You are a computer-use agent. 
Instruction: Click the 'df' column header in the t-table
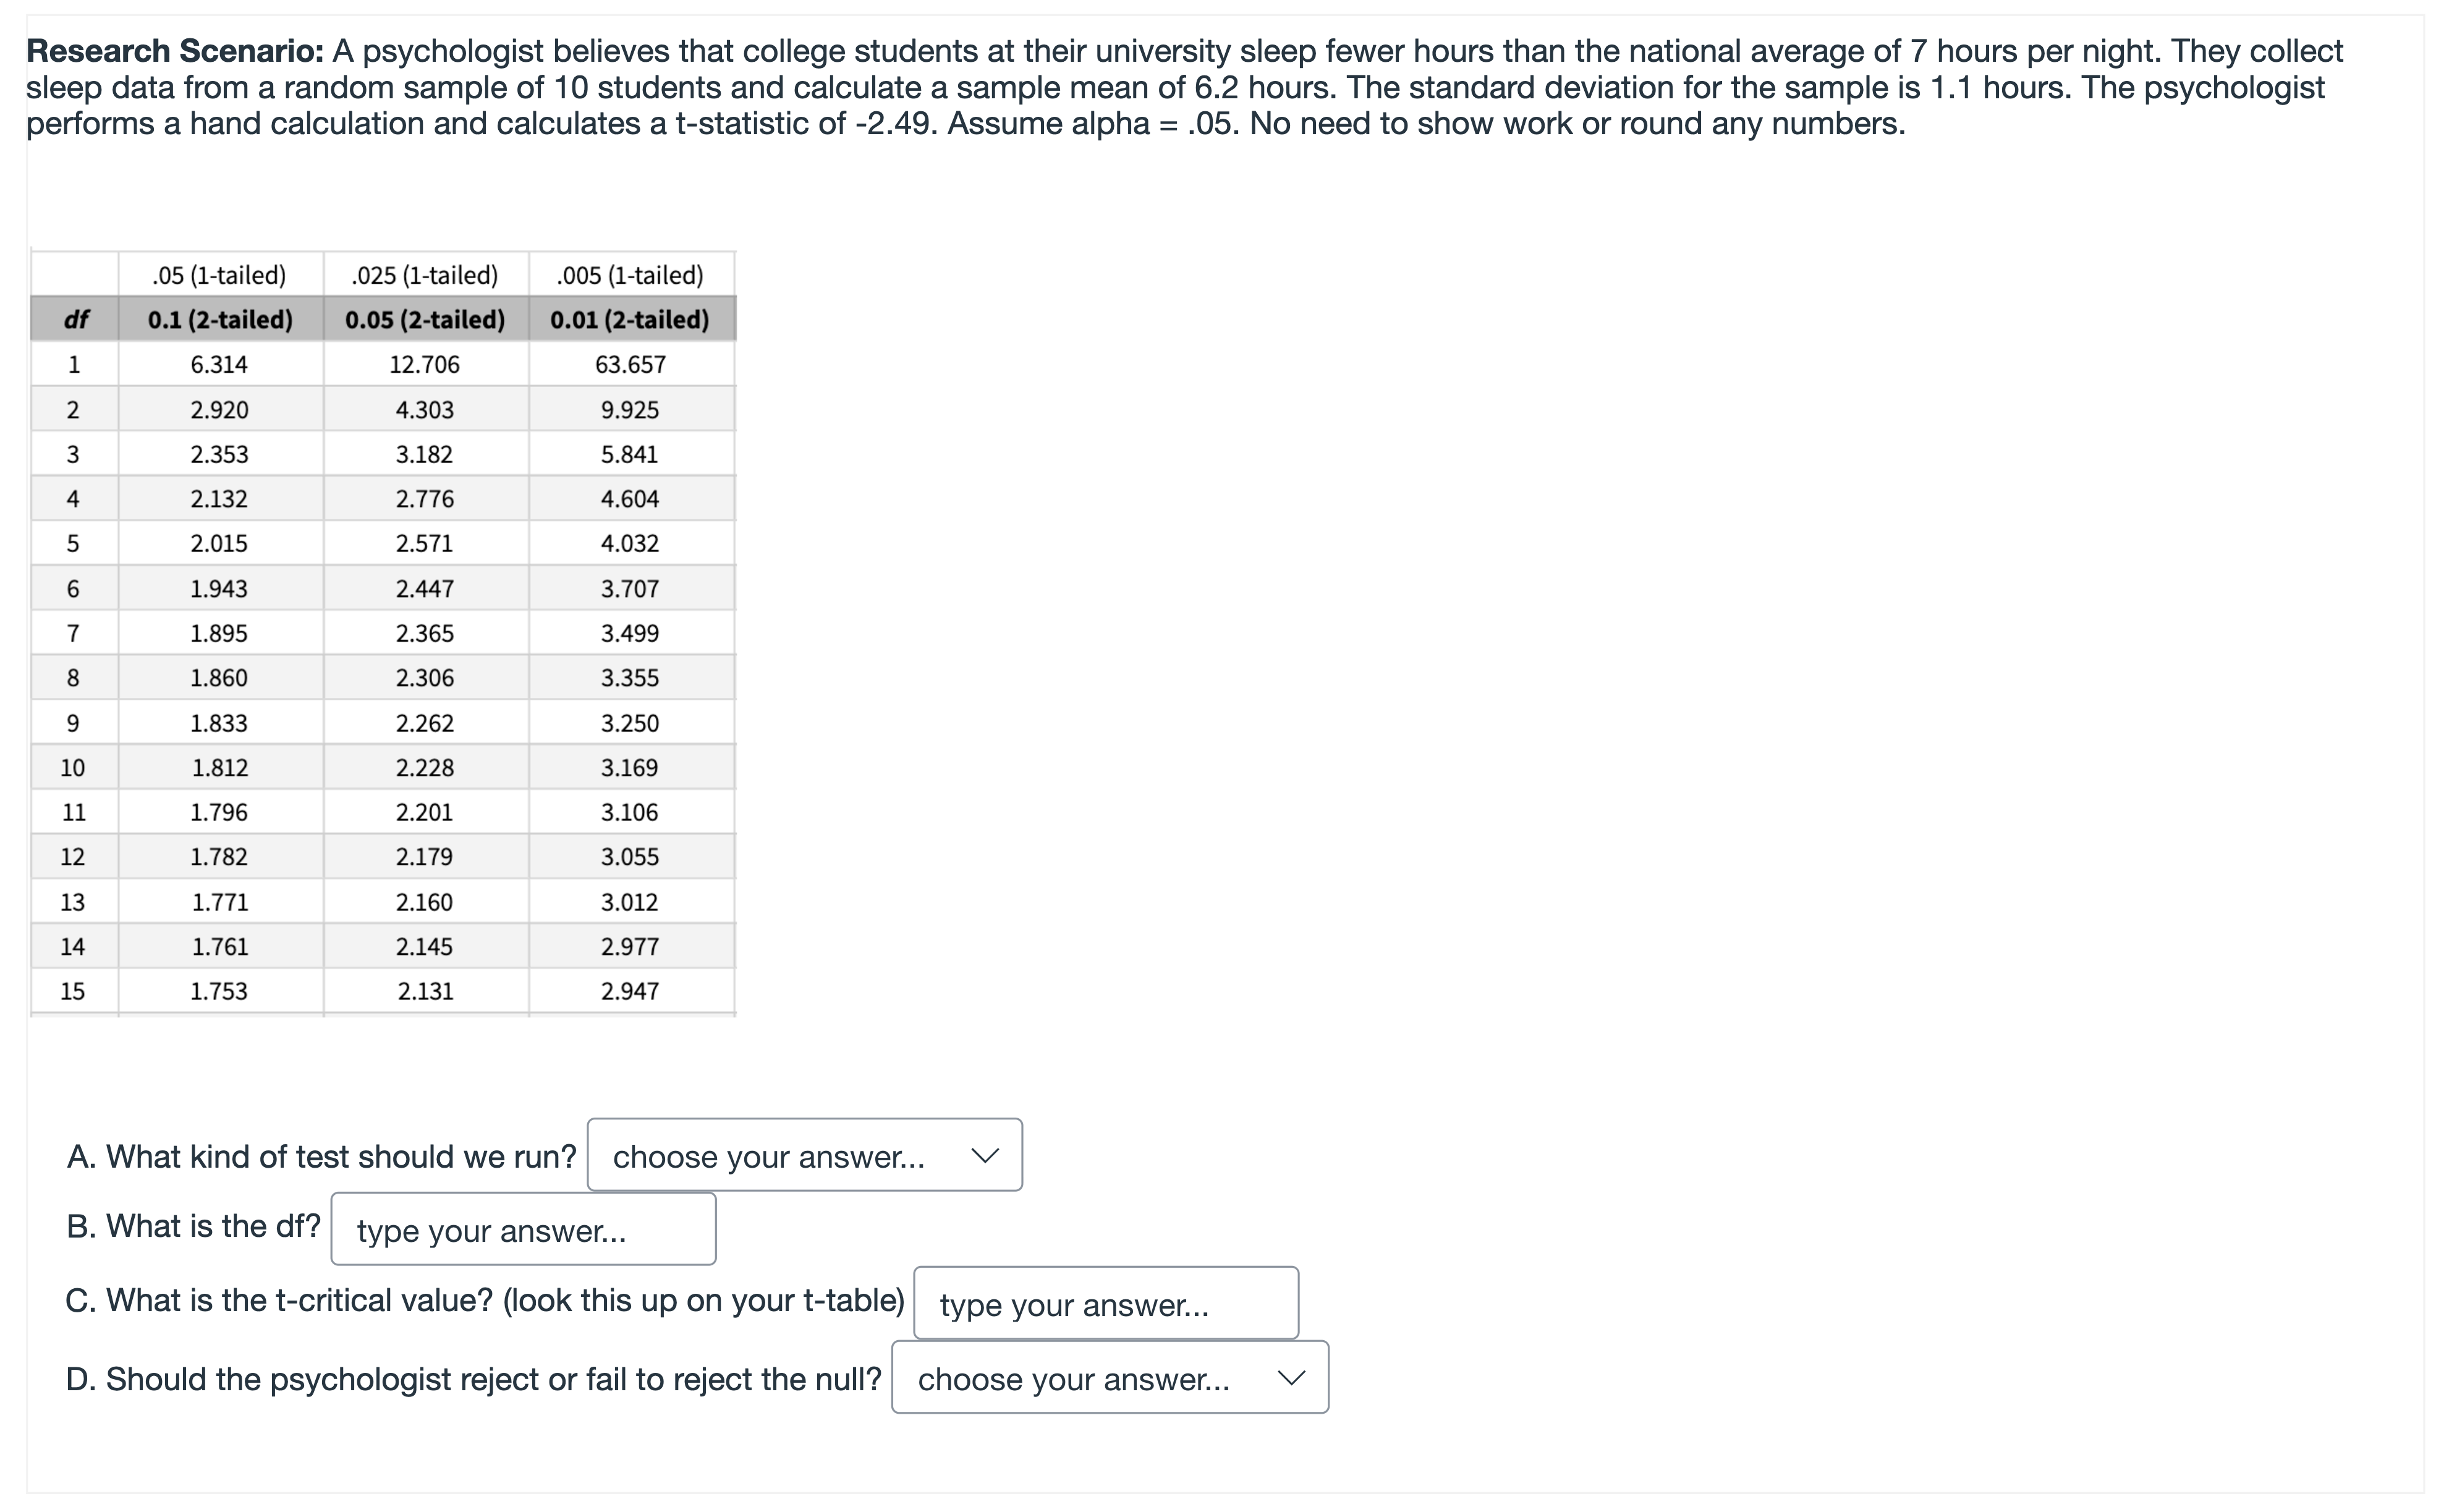click(75, 319)
